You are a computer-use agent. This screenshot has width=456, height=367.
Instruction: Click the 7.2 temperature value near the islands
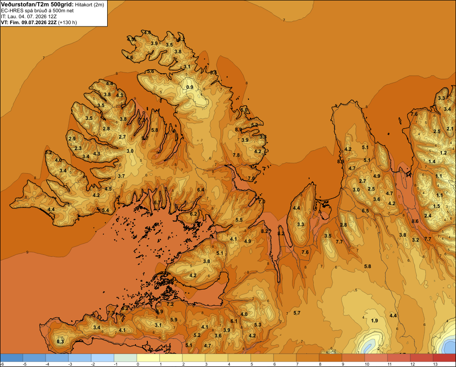(170, 305)
